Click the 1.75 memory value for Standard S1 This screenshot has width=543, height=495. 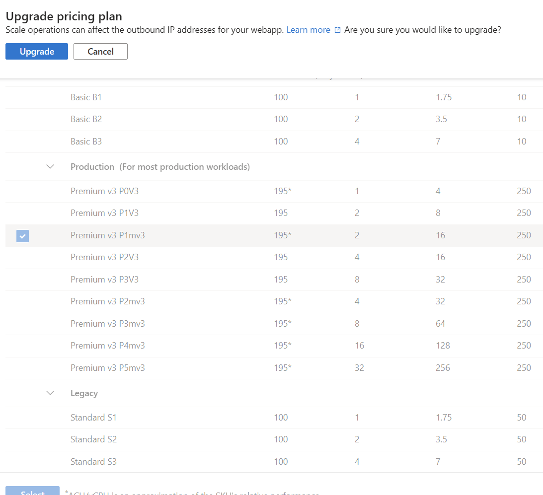pos(444,418)
